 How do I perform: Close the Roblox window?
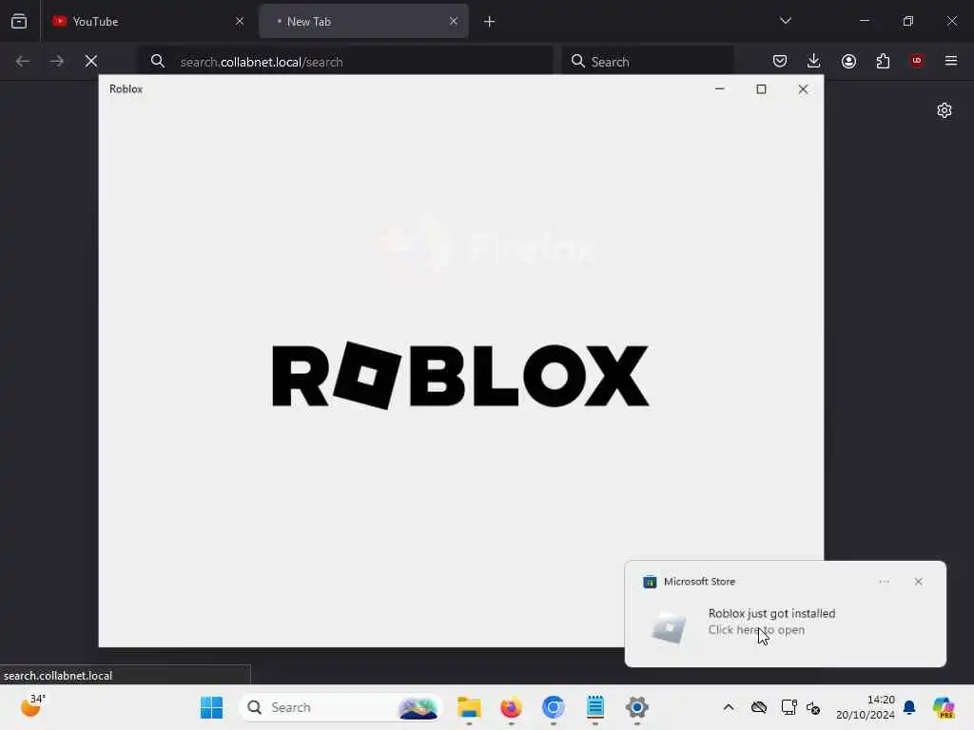(x=803, y=88)
